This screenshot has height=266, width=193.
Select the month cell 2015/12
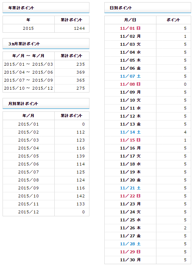pos(29,212)
